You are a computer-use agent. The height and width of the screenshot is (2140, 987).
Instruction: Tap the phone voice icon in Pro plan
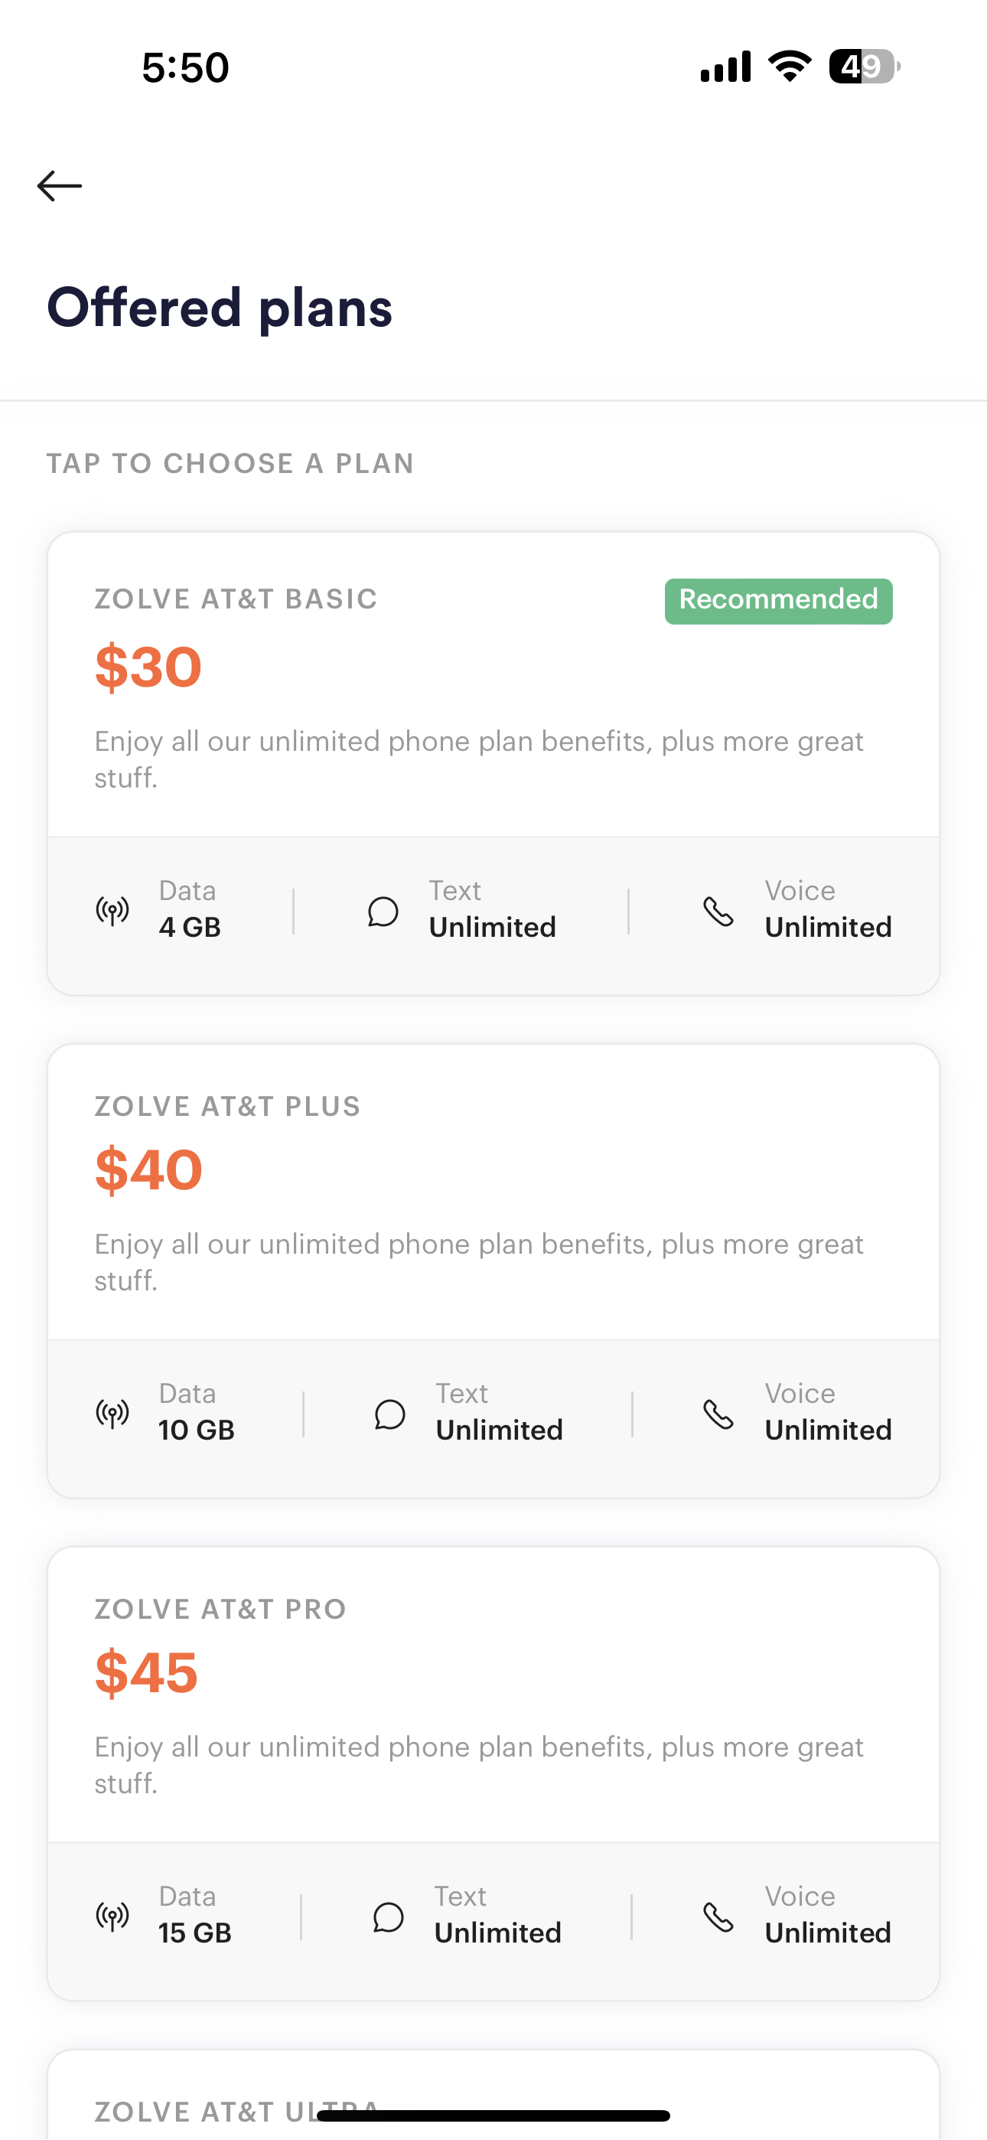[x=718, y=1917]
